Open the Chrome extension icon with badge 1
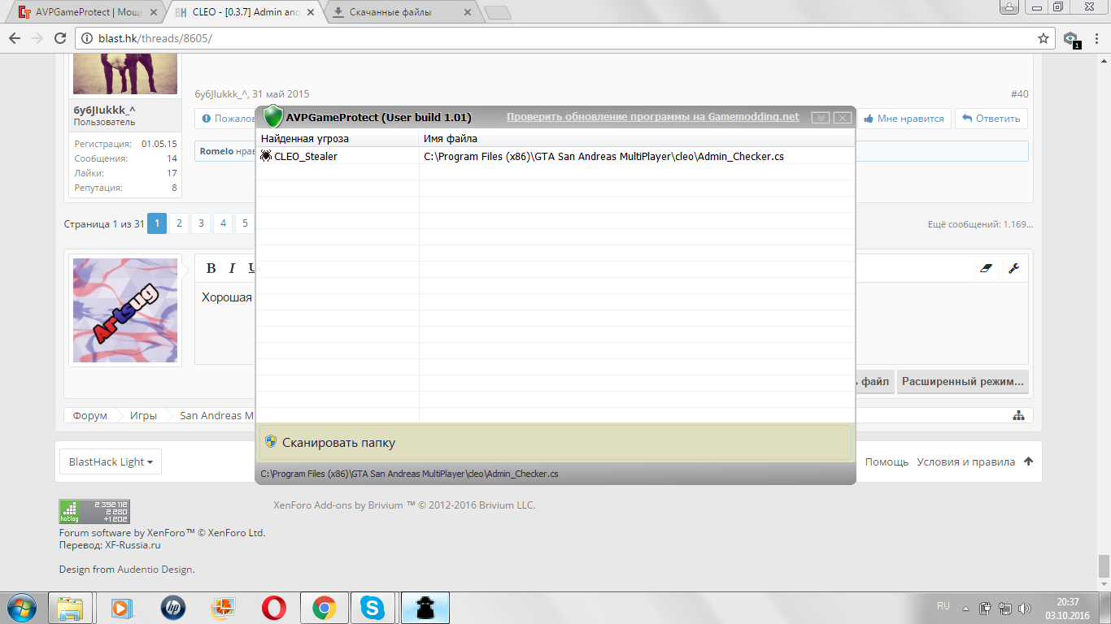 [1071, 39]
